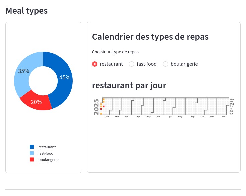Click the light blue fast-food legend swatch
Image resolution: width=246 pixels, height=196 pixels.
(x=32, y=153)
